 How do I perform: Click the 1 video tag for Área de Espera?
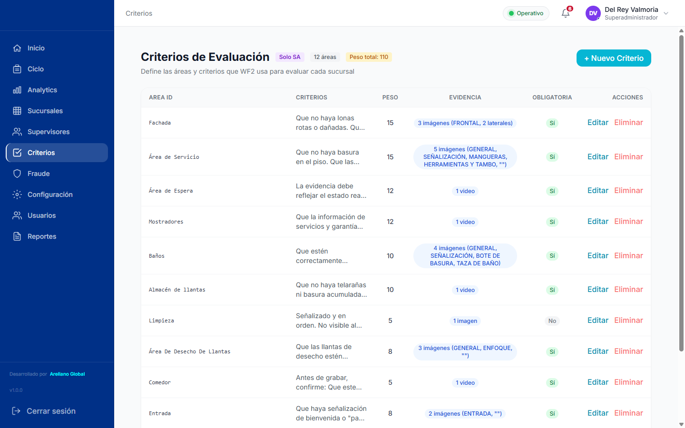click(x=465, y=191)
